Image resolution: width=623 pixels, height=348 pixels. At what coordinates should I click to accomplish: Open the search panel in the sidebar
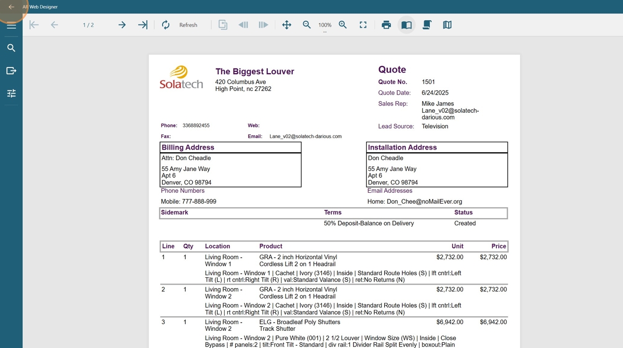[x=11, y=48]
